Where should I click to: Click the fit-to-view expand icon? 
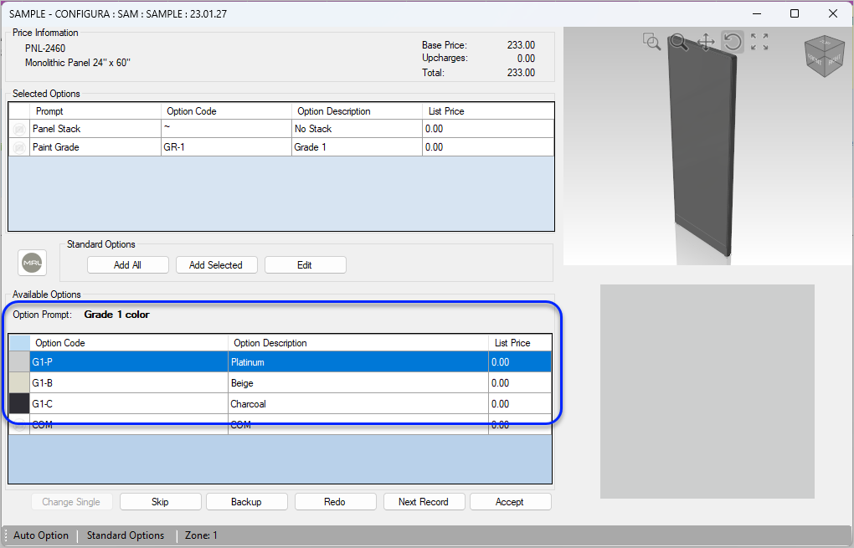click(x=758, y=41)
